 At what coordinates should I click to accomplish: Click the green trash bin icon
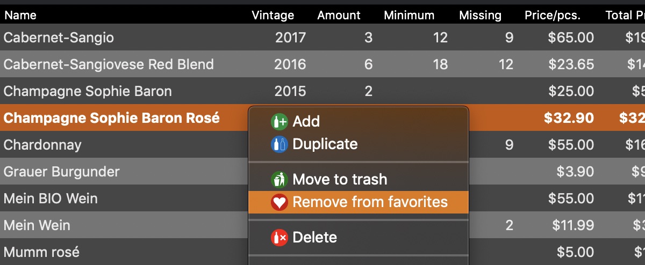click(x=279, y=179)
